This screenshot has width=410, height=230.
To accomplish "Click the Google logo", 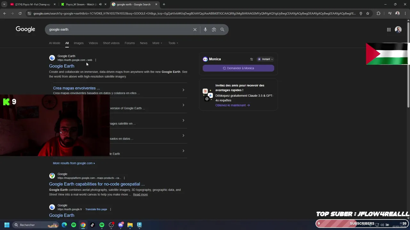I will (x=25, y=29).
